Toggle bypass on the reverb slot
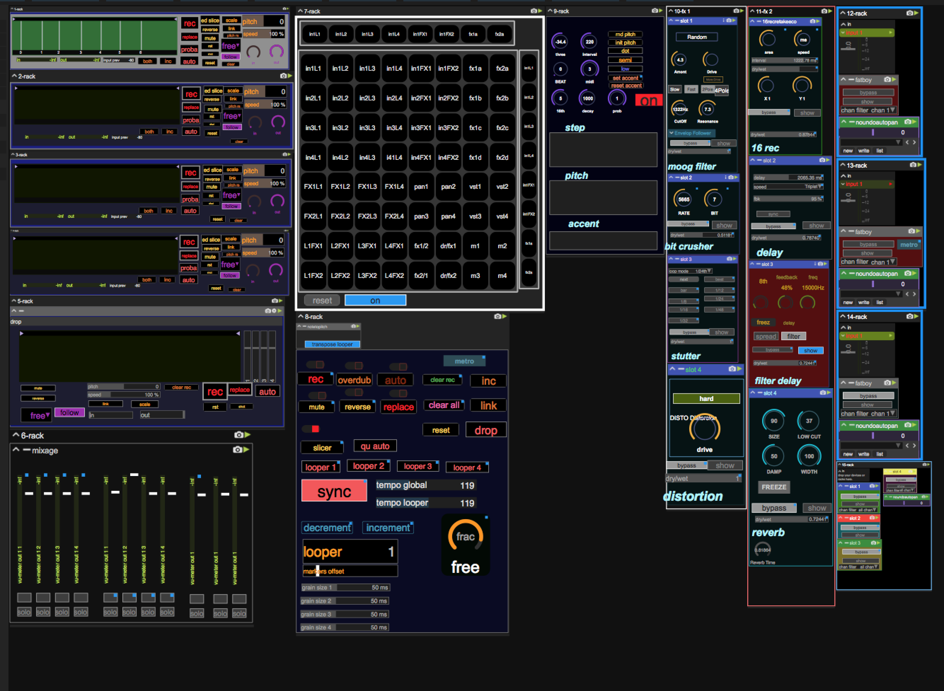The width and height of the screenshot is (944, 691). click(x=774, y=507)
